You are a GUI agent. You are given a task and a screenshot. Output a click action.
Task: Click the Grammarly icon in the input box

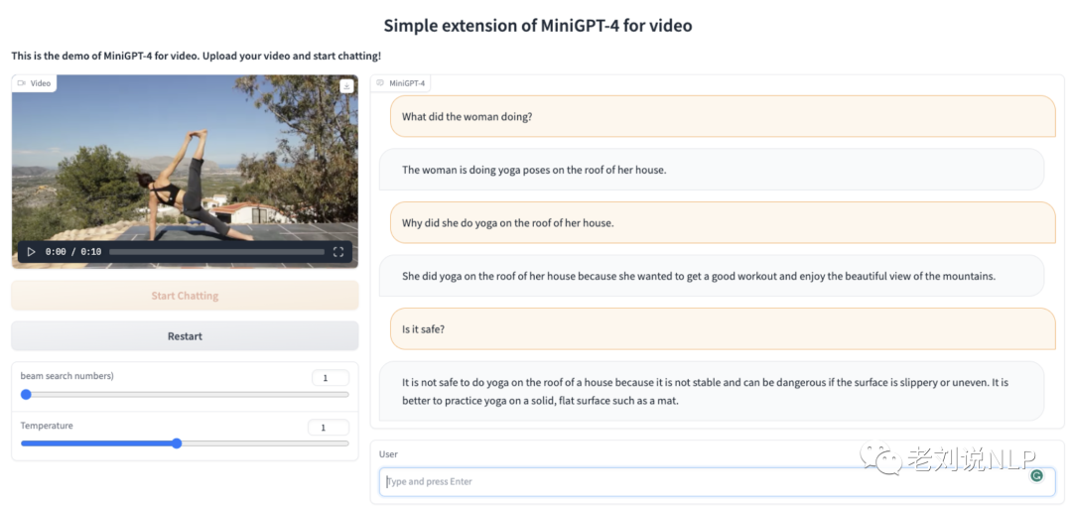tap(1036, 475)
